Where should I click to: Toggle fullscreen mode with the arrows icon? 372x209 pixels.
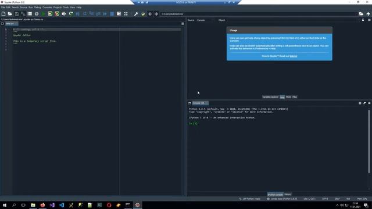click(126, 14)
